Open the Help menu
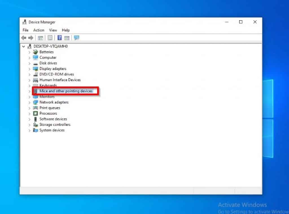289x214 pixels. 65,30
